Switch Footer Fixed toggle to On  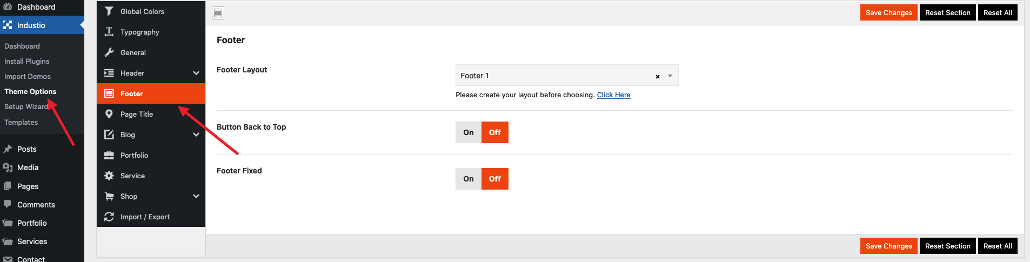pos(469,179)
